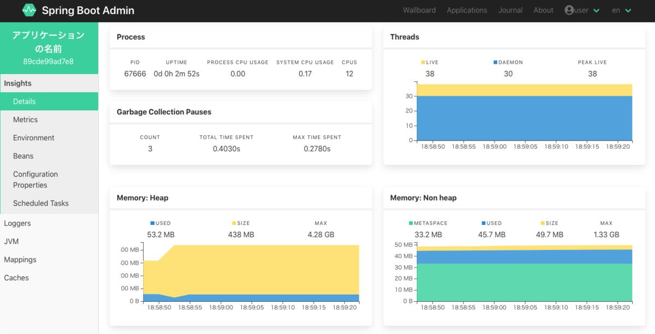Open Configuration Properties in the sidebar
Image resolution: width=655 pixels, height=334 pixels.
pos(49,180)
